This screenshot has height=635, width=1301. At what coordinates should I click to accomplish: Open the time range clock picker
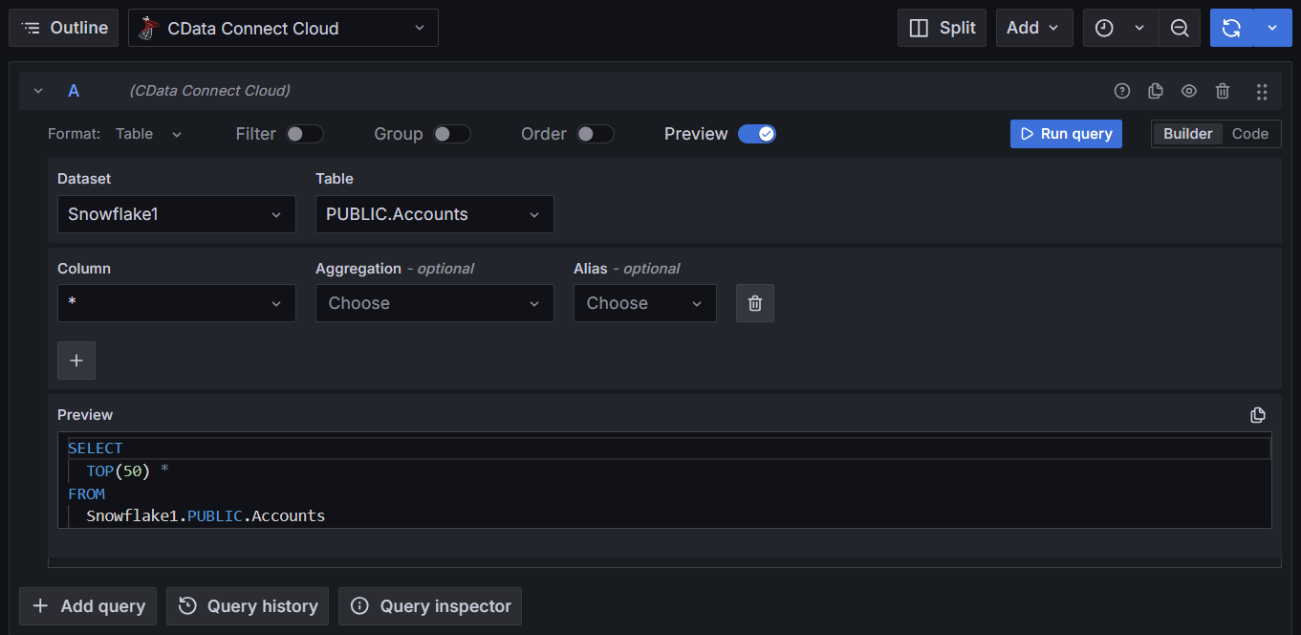click(1104, 29)
